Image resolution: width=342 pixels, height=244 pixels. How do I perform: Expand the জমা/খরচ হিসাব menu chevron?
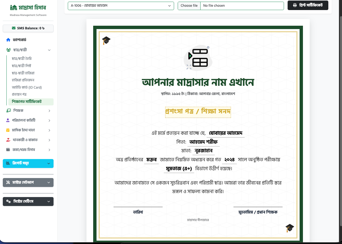(x=49, y=150)
